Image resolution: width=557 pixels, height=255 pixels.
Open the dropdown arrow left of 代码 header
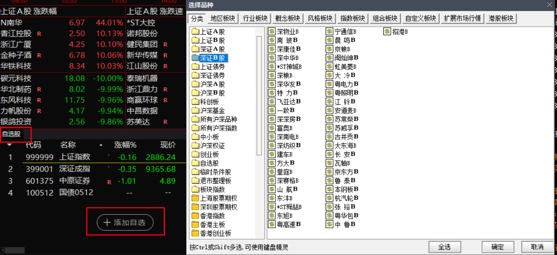(9, 145)
